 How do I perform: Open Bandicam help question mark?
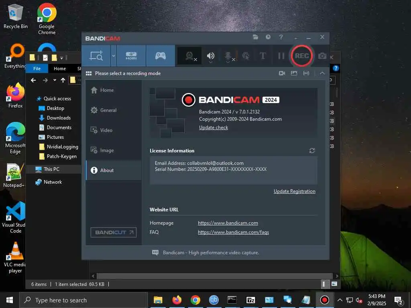[x=281, y=37]
